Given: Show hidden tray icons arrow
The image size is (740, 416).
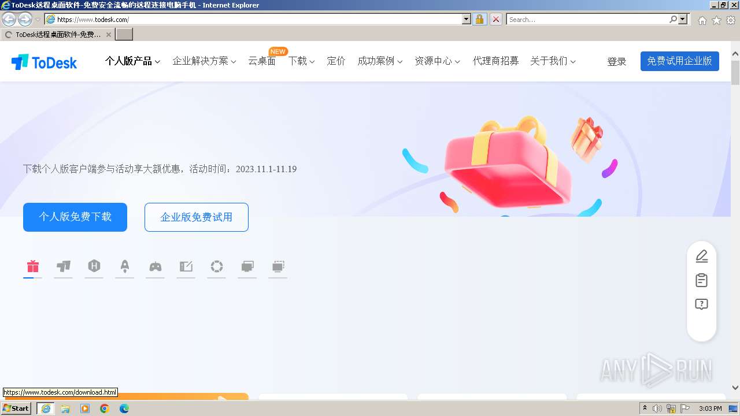Looking at the screenshot, I should pyautogui.click(x=645, y=408).
